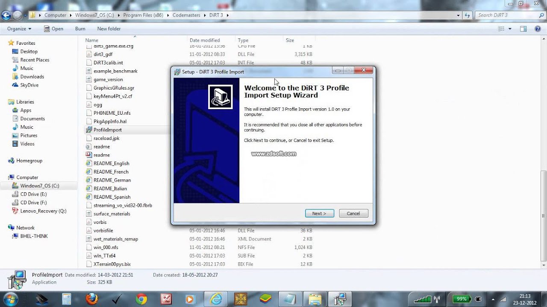Select the README_French file

coord(111,172)
